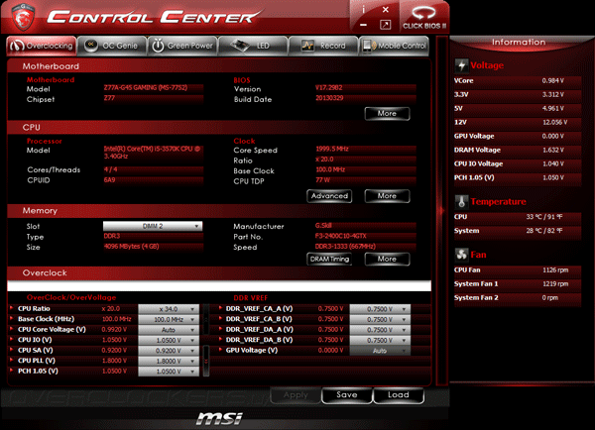
Task: Select the VCore 0.984 V reading
Action: click(518, 81)
